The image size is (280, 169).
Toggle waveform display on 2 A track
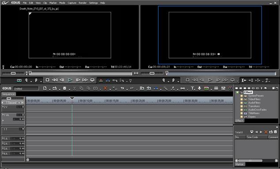pyautogui.click(x=20, y=143)
